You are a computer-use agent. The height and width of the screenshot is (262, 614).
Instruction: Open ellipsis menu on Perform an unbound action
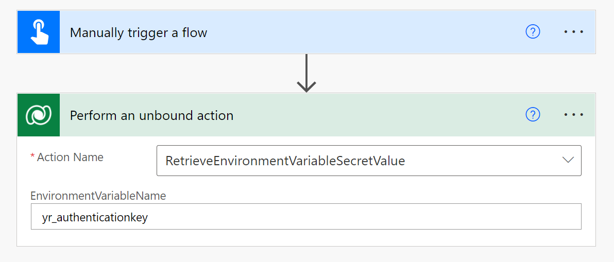tap(573, 115)
